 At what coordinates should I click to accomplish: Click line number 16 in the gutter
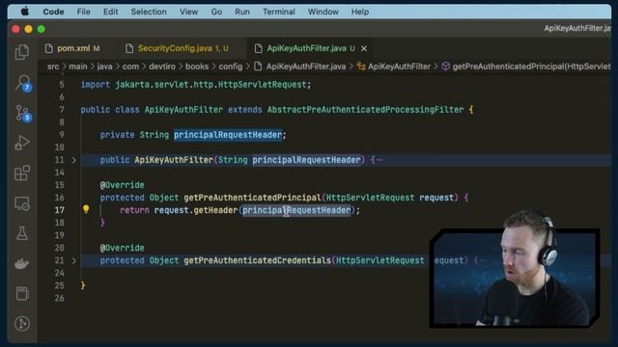(60, 198)
